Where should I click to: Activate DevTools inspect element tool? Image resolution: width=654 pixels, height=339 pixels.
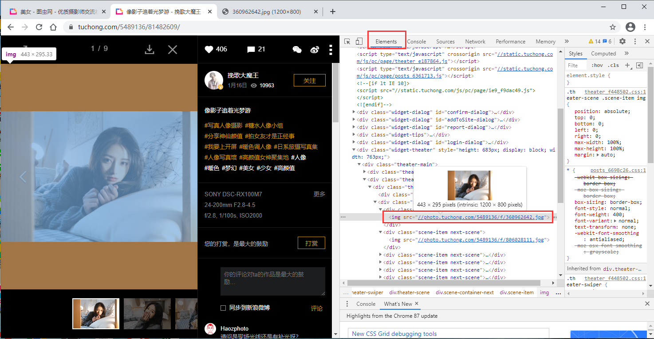click(347, 41)
